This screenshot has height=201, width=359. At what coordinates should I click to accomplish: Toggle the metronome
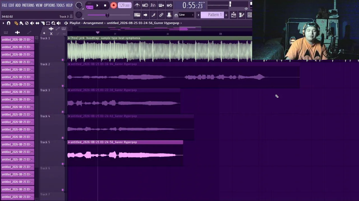click(137, 5)
